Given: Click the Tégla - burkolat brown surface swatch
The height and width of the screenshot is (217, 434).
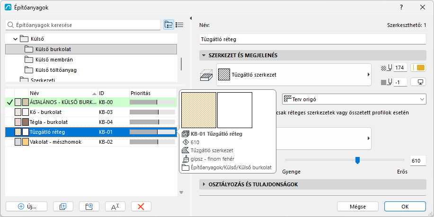Looking at the screenshot, I should (x=26, y=122).
